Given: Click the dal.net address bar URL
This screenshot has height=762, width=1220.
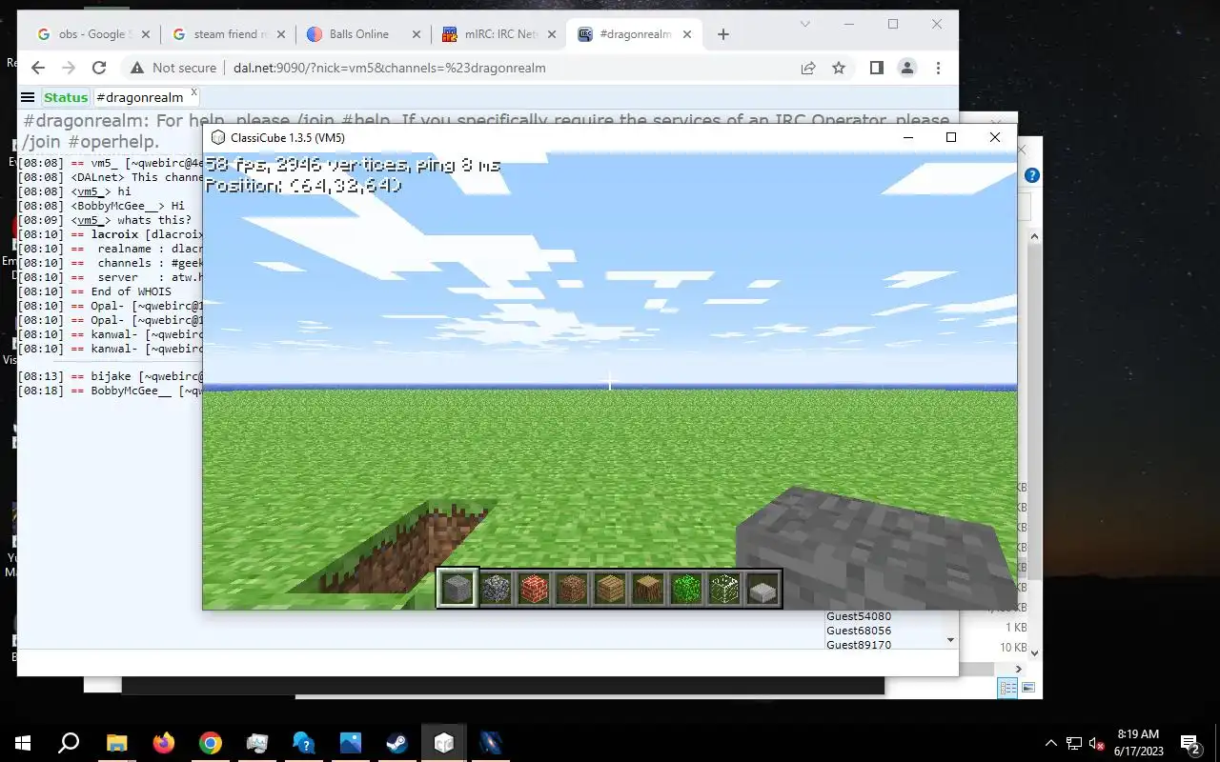Looking at the screenshot, I should coord(390,68).
